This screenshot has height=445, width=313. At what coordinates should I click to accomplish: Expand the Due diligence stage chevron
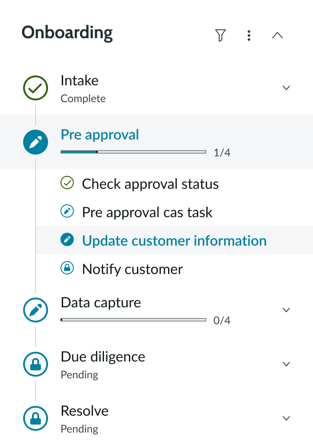coord(286,364)
